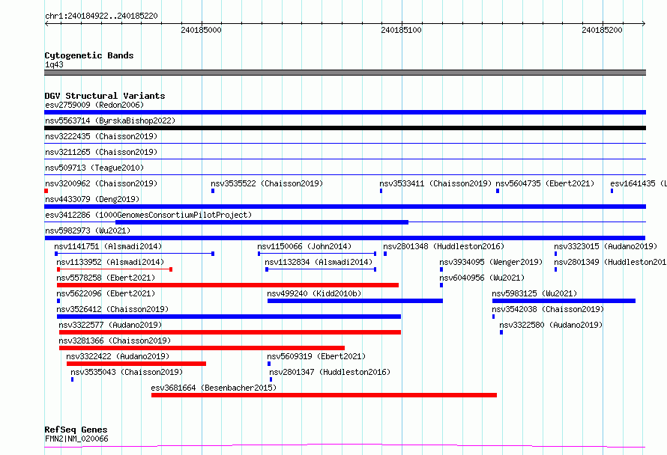Open the nsv509713 (Teague2010) entry

point(94,168)
